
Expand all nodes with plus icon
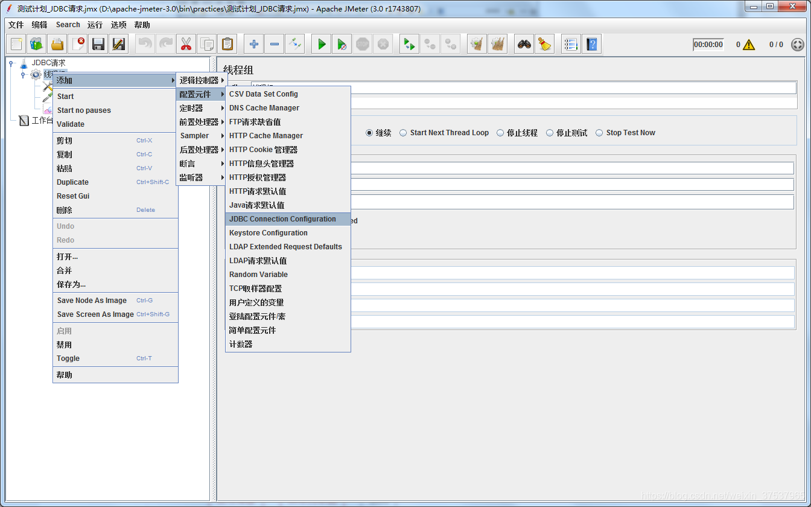tap(254, 44)
